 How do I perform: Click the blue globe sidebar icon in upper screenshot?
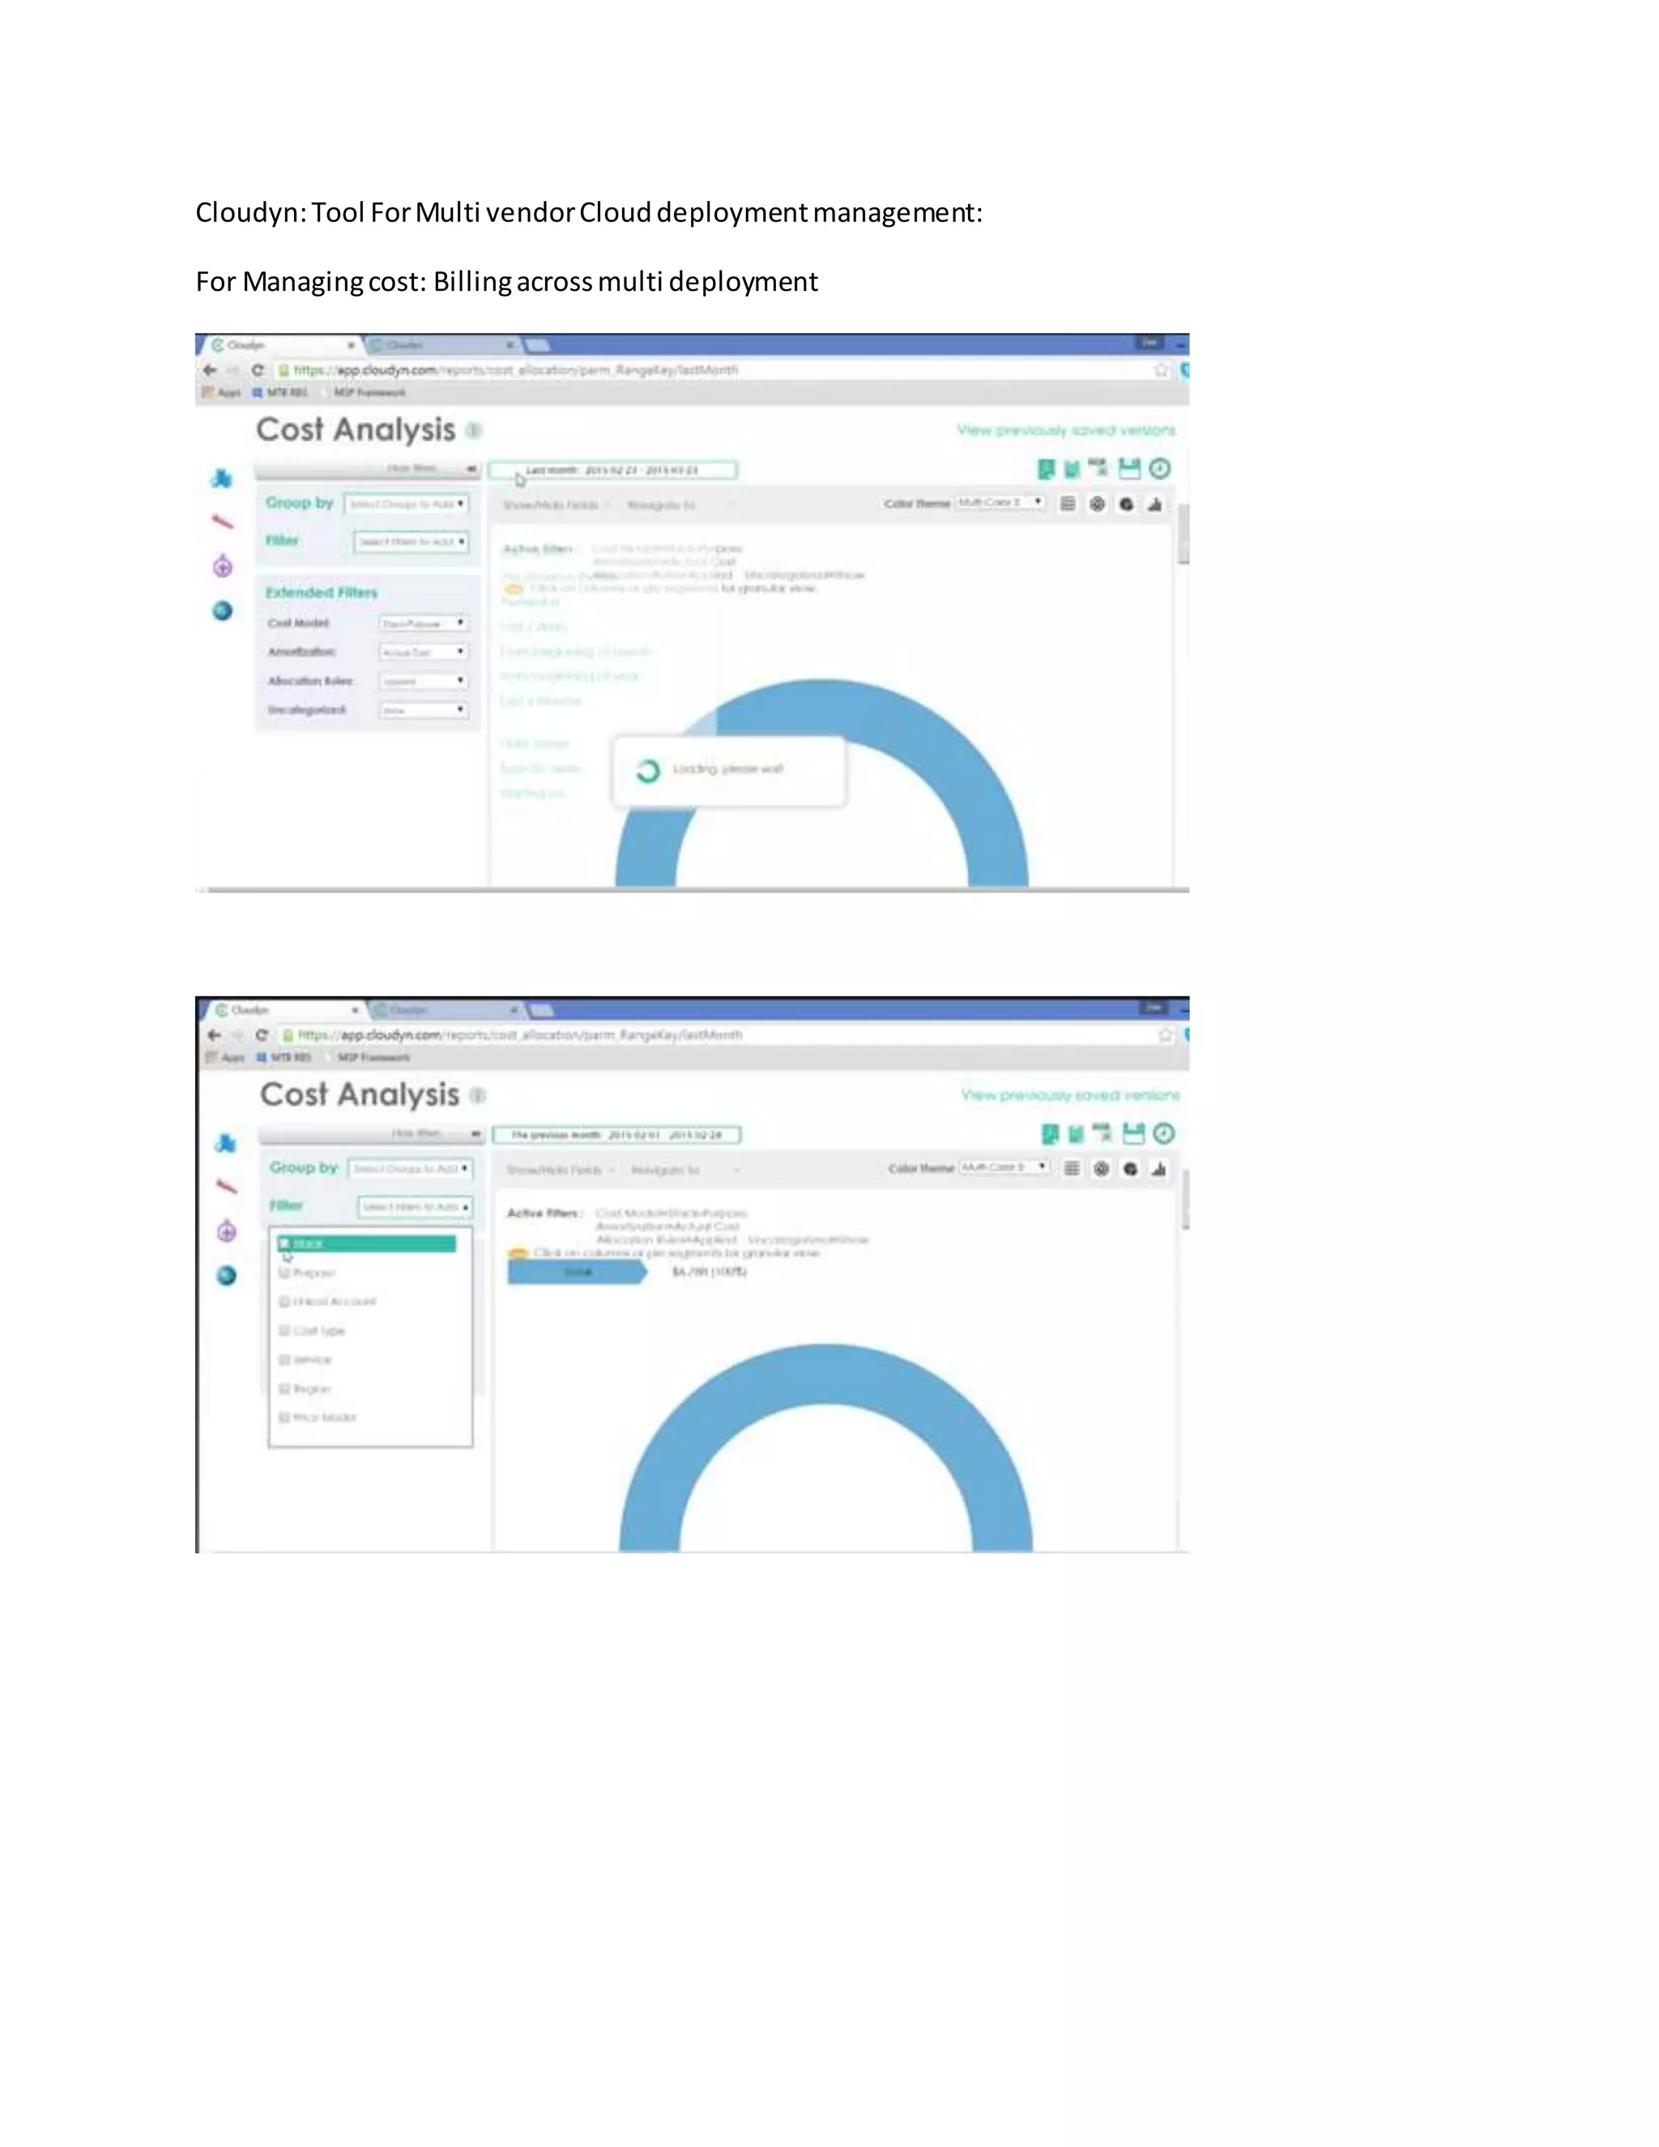pyautogui.click(x=223, y=611)
